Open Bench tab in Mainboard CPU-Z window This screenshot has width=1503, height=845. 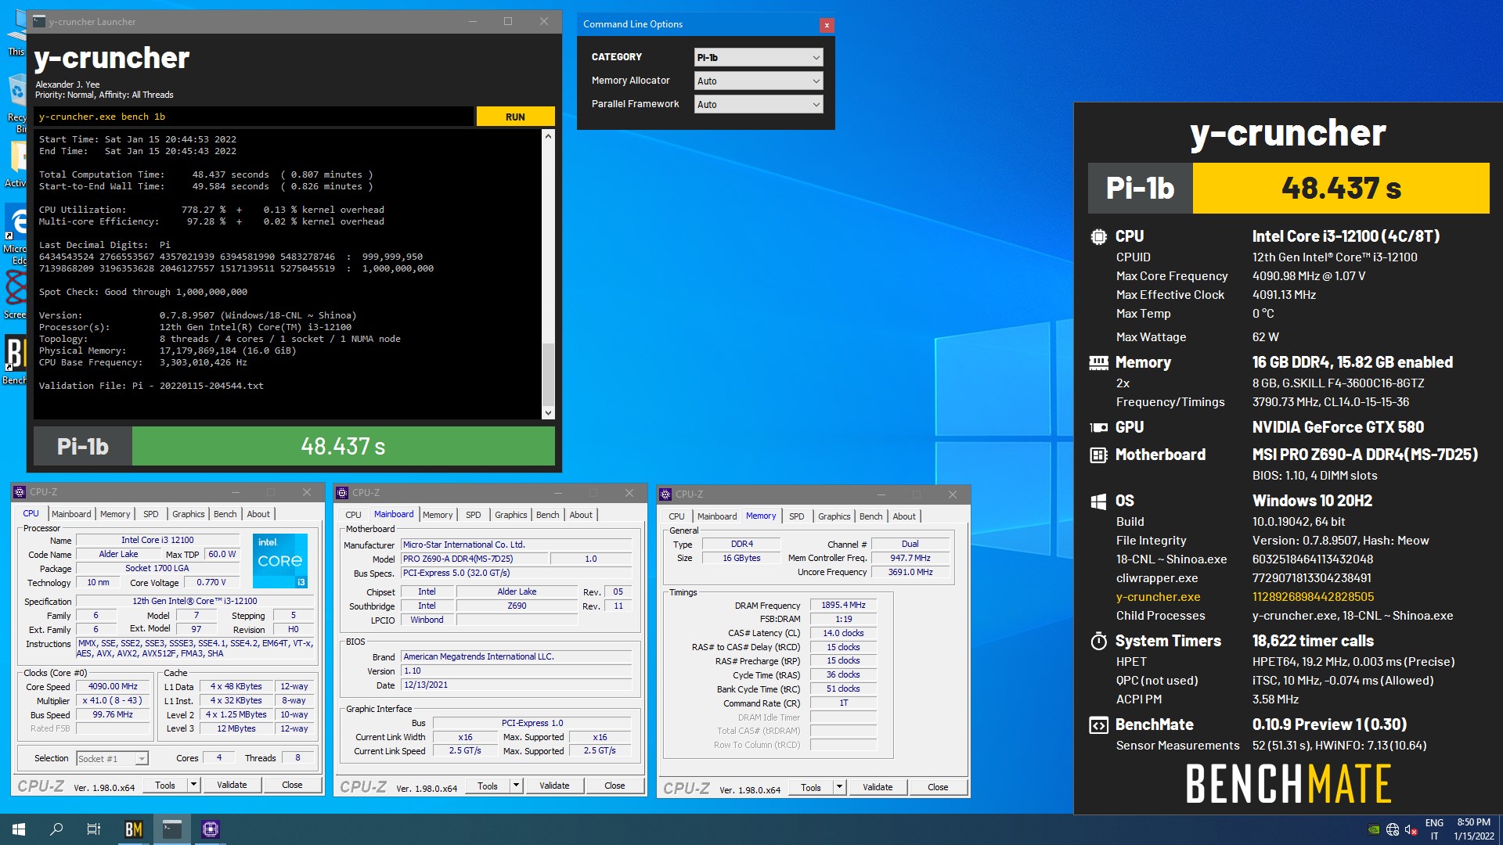[548, 515]
